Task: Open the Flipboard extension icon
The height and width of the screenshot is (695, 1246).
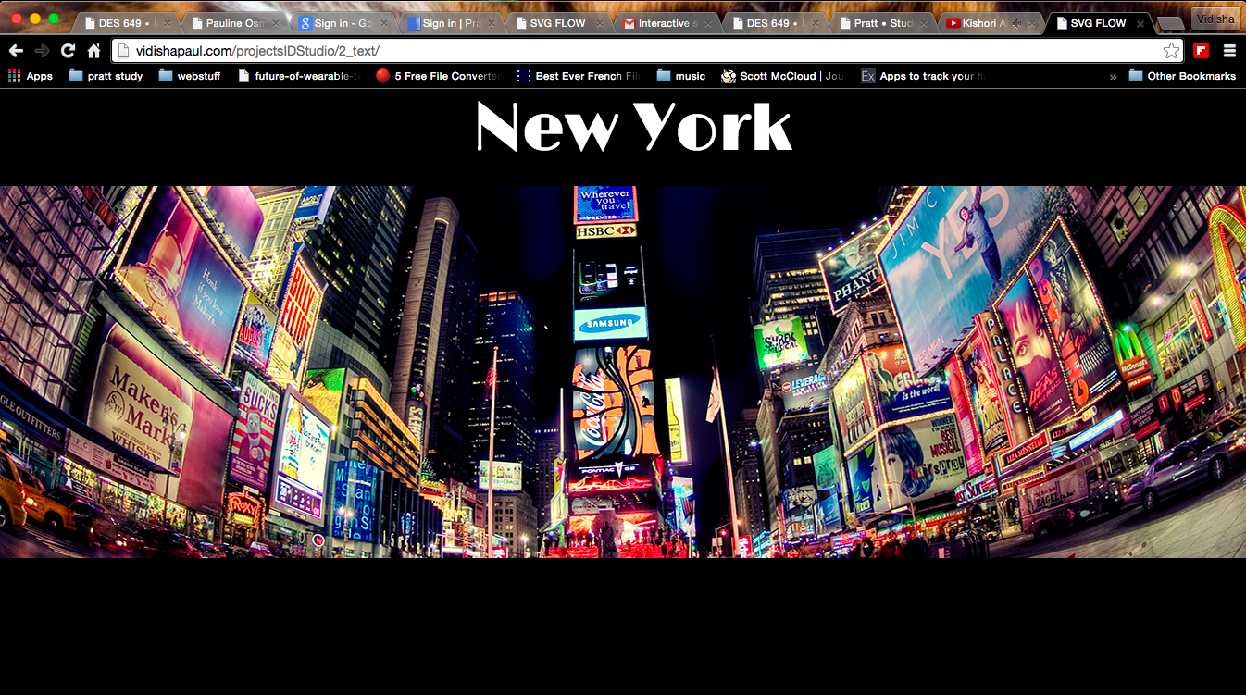Action: [1201, 51]
